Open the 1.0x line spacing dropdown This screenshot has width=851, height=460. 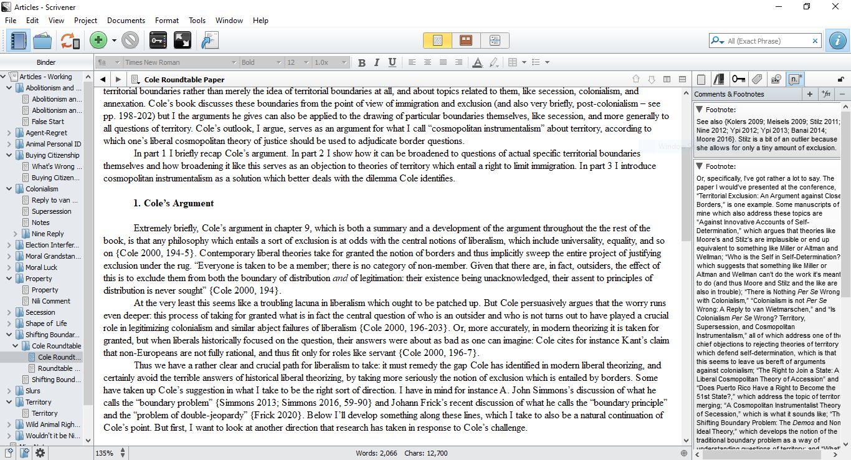pyautogui.click(x=330, y=62)
